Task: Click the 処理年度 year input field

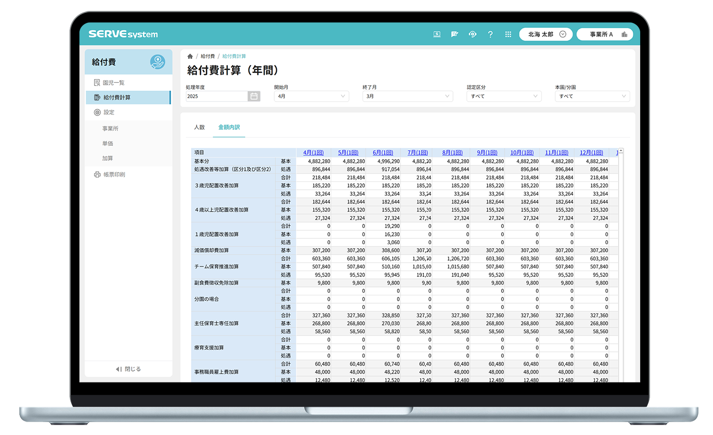Action: click(x=216, y=96)
